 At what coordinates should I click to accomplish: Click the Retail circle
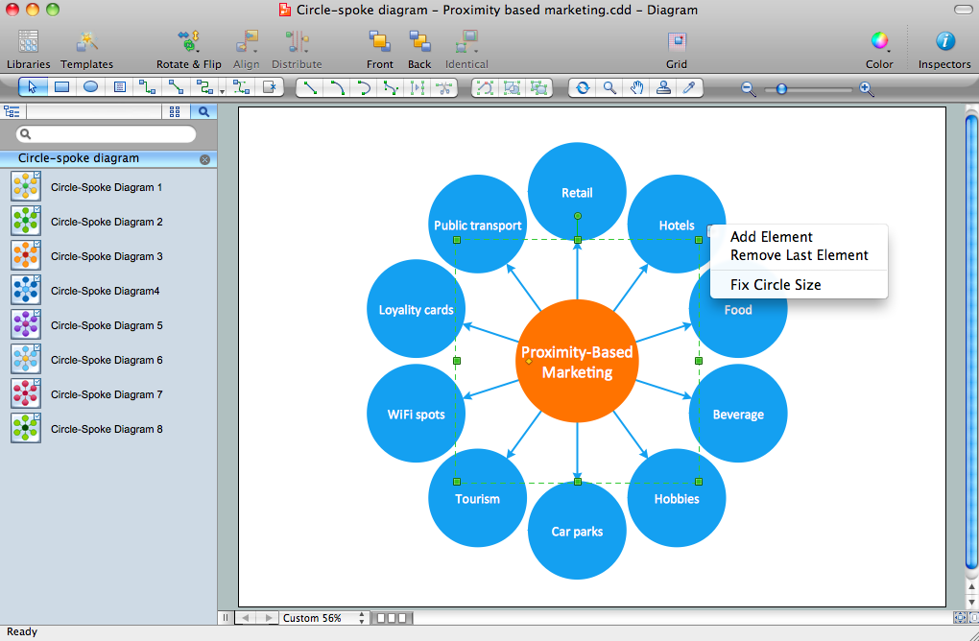click(577, 192)
